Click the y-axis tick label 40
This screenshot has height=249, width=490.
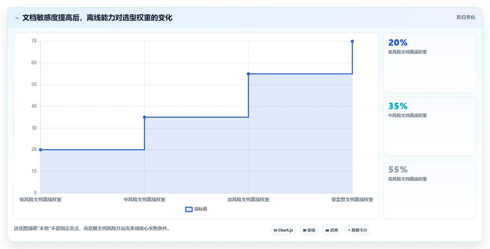pos(34,106)
